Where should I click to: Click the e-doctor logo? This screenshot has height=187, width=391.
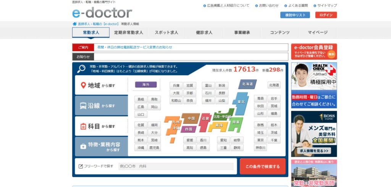(102, 13)
